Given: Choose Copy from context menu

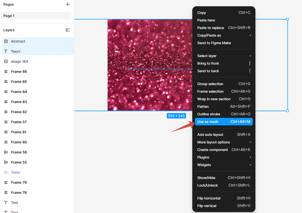Looking at the screenshot, I should pos(224,13).
